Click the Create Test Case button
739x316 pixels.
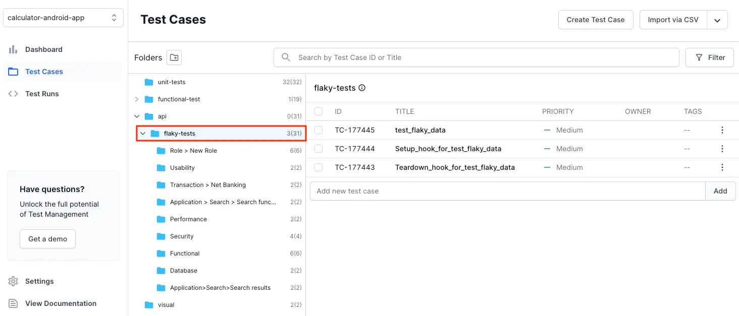596,20
